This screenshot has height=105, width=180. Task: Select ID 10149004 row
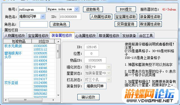(40, 61)
